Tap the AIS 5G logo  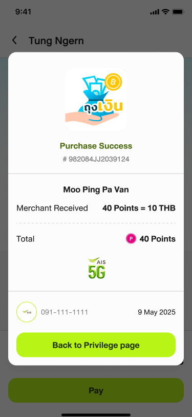click(x=97, y=268)
